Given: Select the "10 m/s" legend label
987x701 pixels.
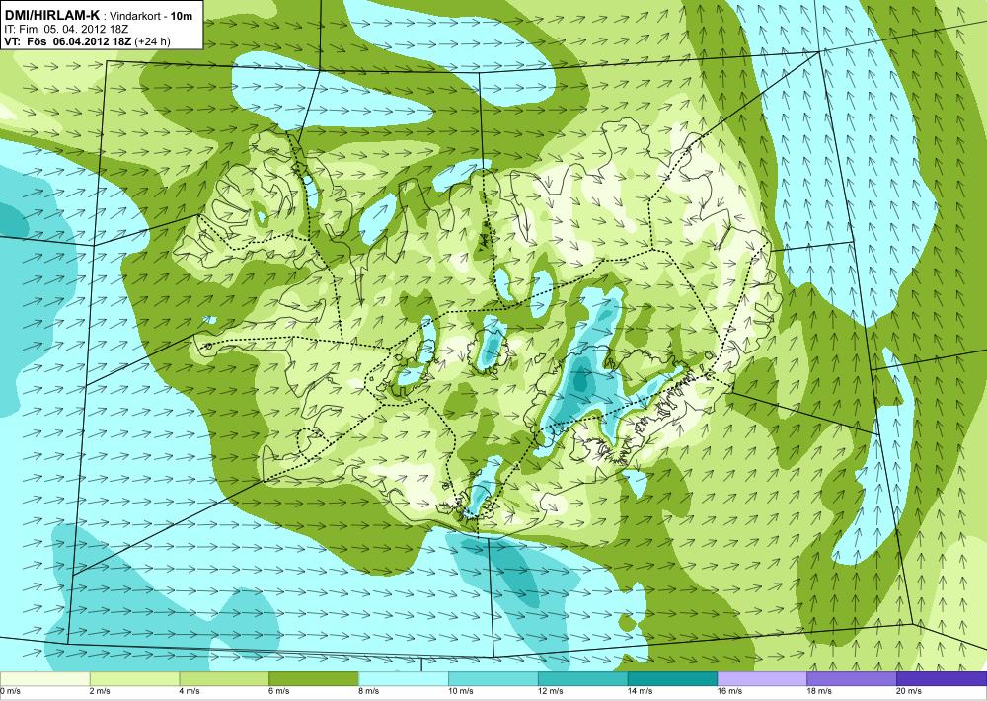Looking at the screenshot, I should click(461, 691).
